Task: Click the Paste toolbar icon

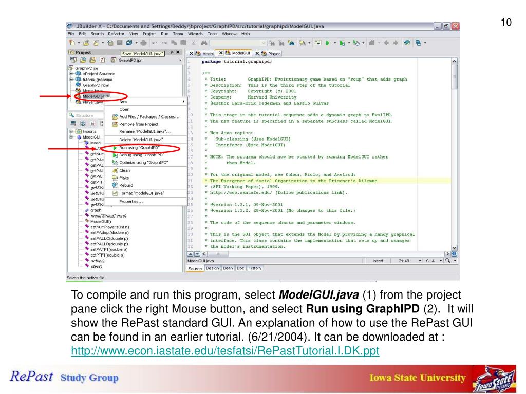Action: click(x=183, y=43)
